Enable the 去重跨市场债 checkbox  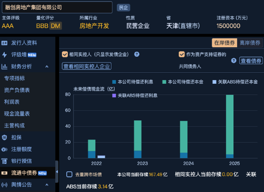(69, 174)
